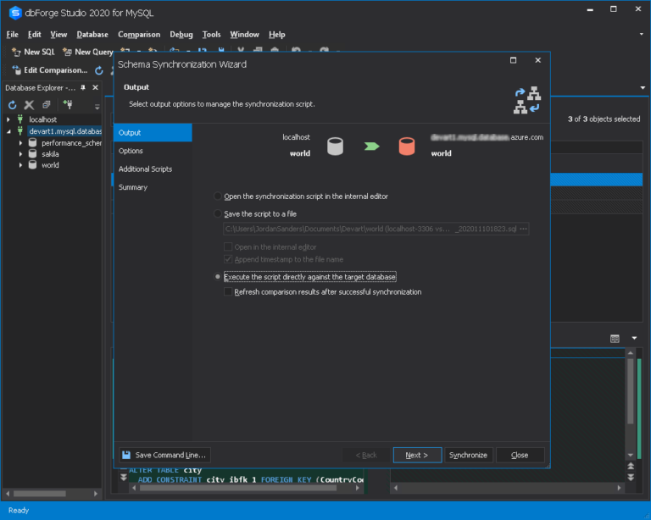The image size is (651, 520).
Task: Pin the Database Explorer panel
Action: point(83,88)
